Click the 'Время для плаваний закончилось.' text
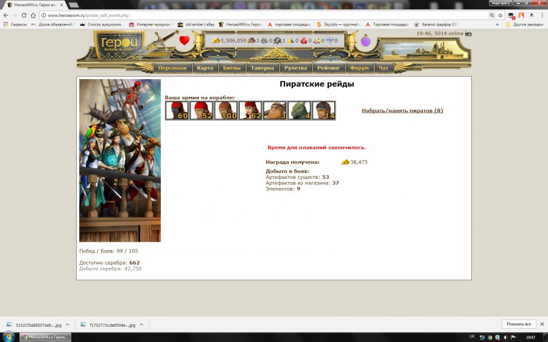Screen dimensions: 548x342 [317, 147]
